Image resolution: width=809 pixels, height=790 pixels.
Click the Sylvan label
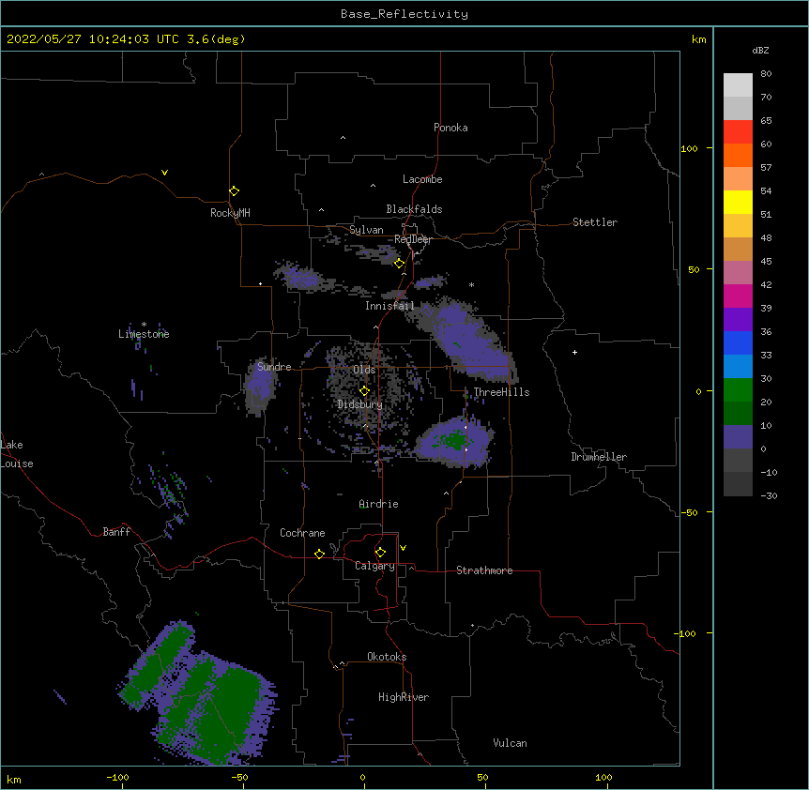(x=366, y=230)
